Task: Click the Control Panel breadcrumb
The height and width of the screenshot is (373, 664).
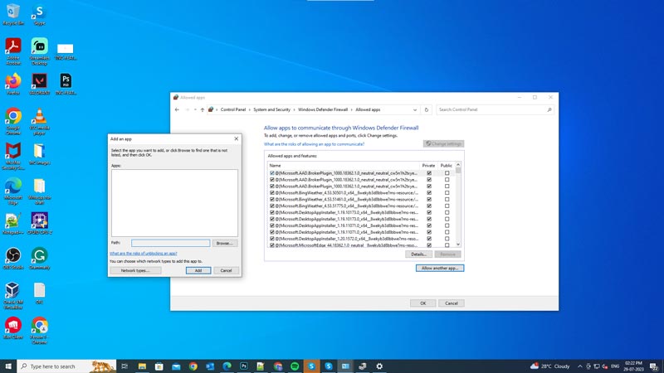Action: (x=233, y=109)
